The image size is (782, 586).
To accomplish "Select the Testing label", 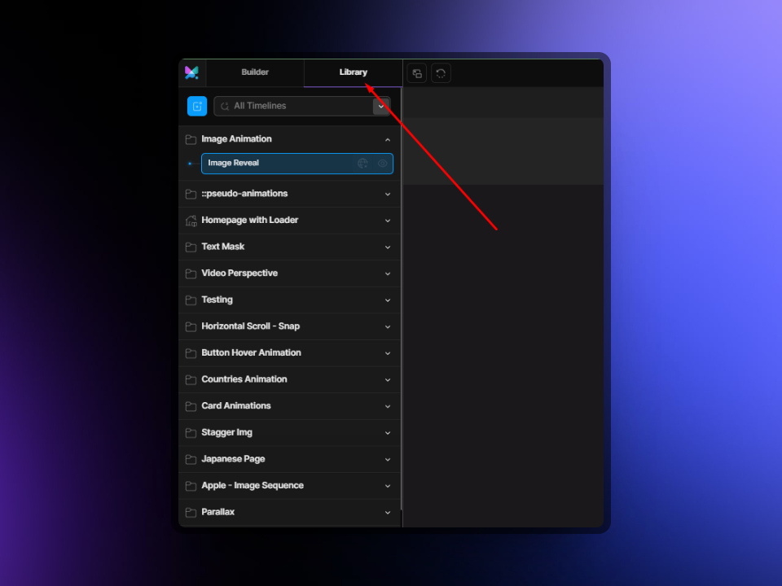I will point(217,300).
